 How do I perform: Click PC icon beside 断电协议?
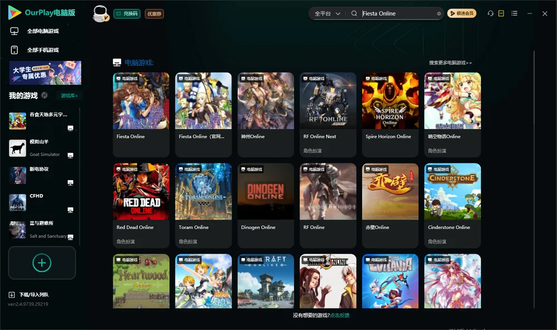coord(70,183)
